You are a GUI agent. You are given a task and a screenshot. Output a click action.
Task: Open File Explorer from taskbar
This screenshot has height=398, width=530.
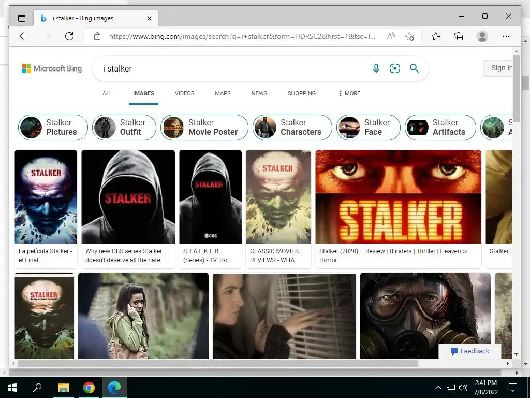63,388
